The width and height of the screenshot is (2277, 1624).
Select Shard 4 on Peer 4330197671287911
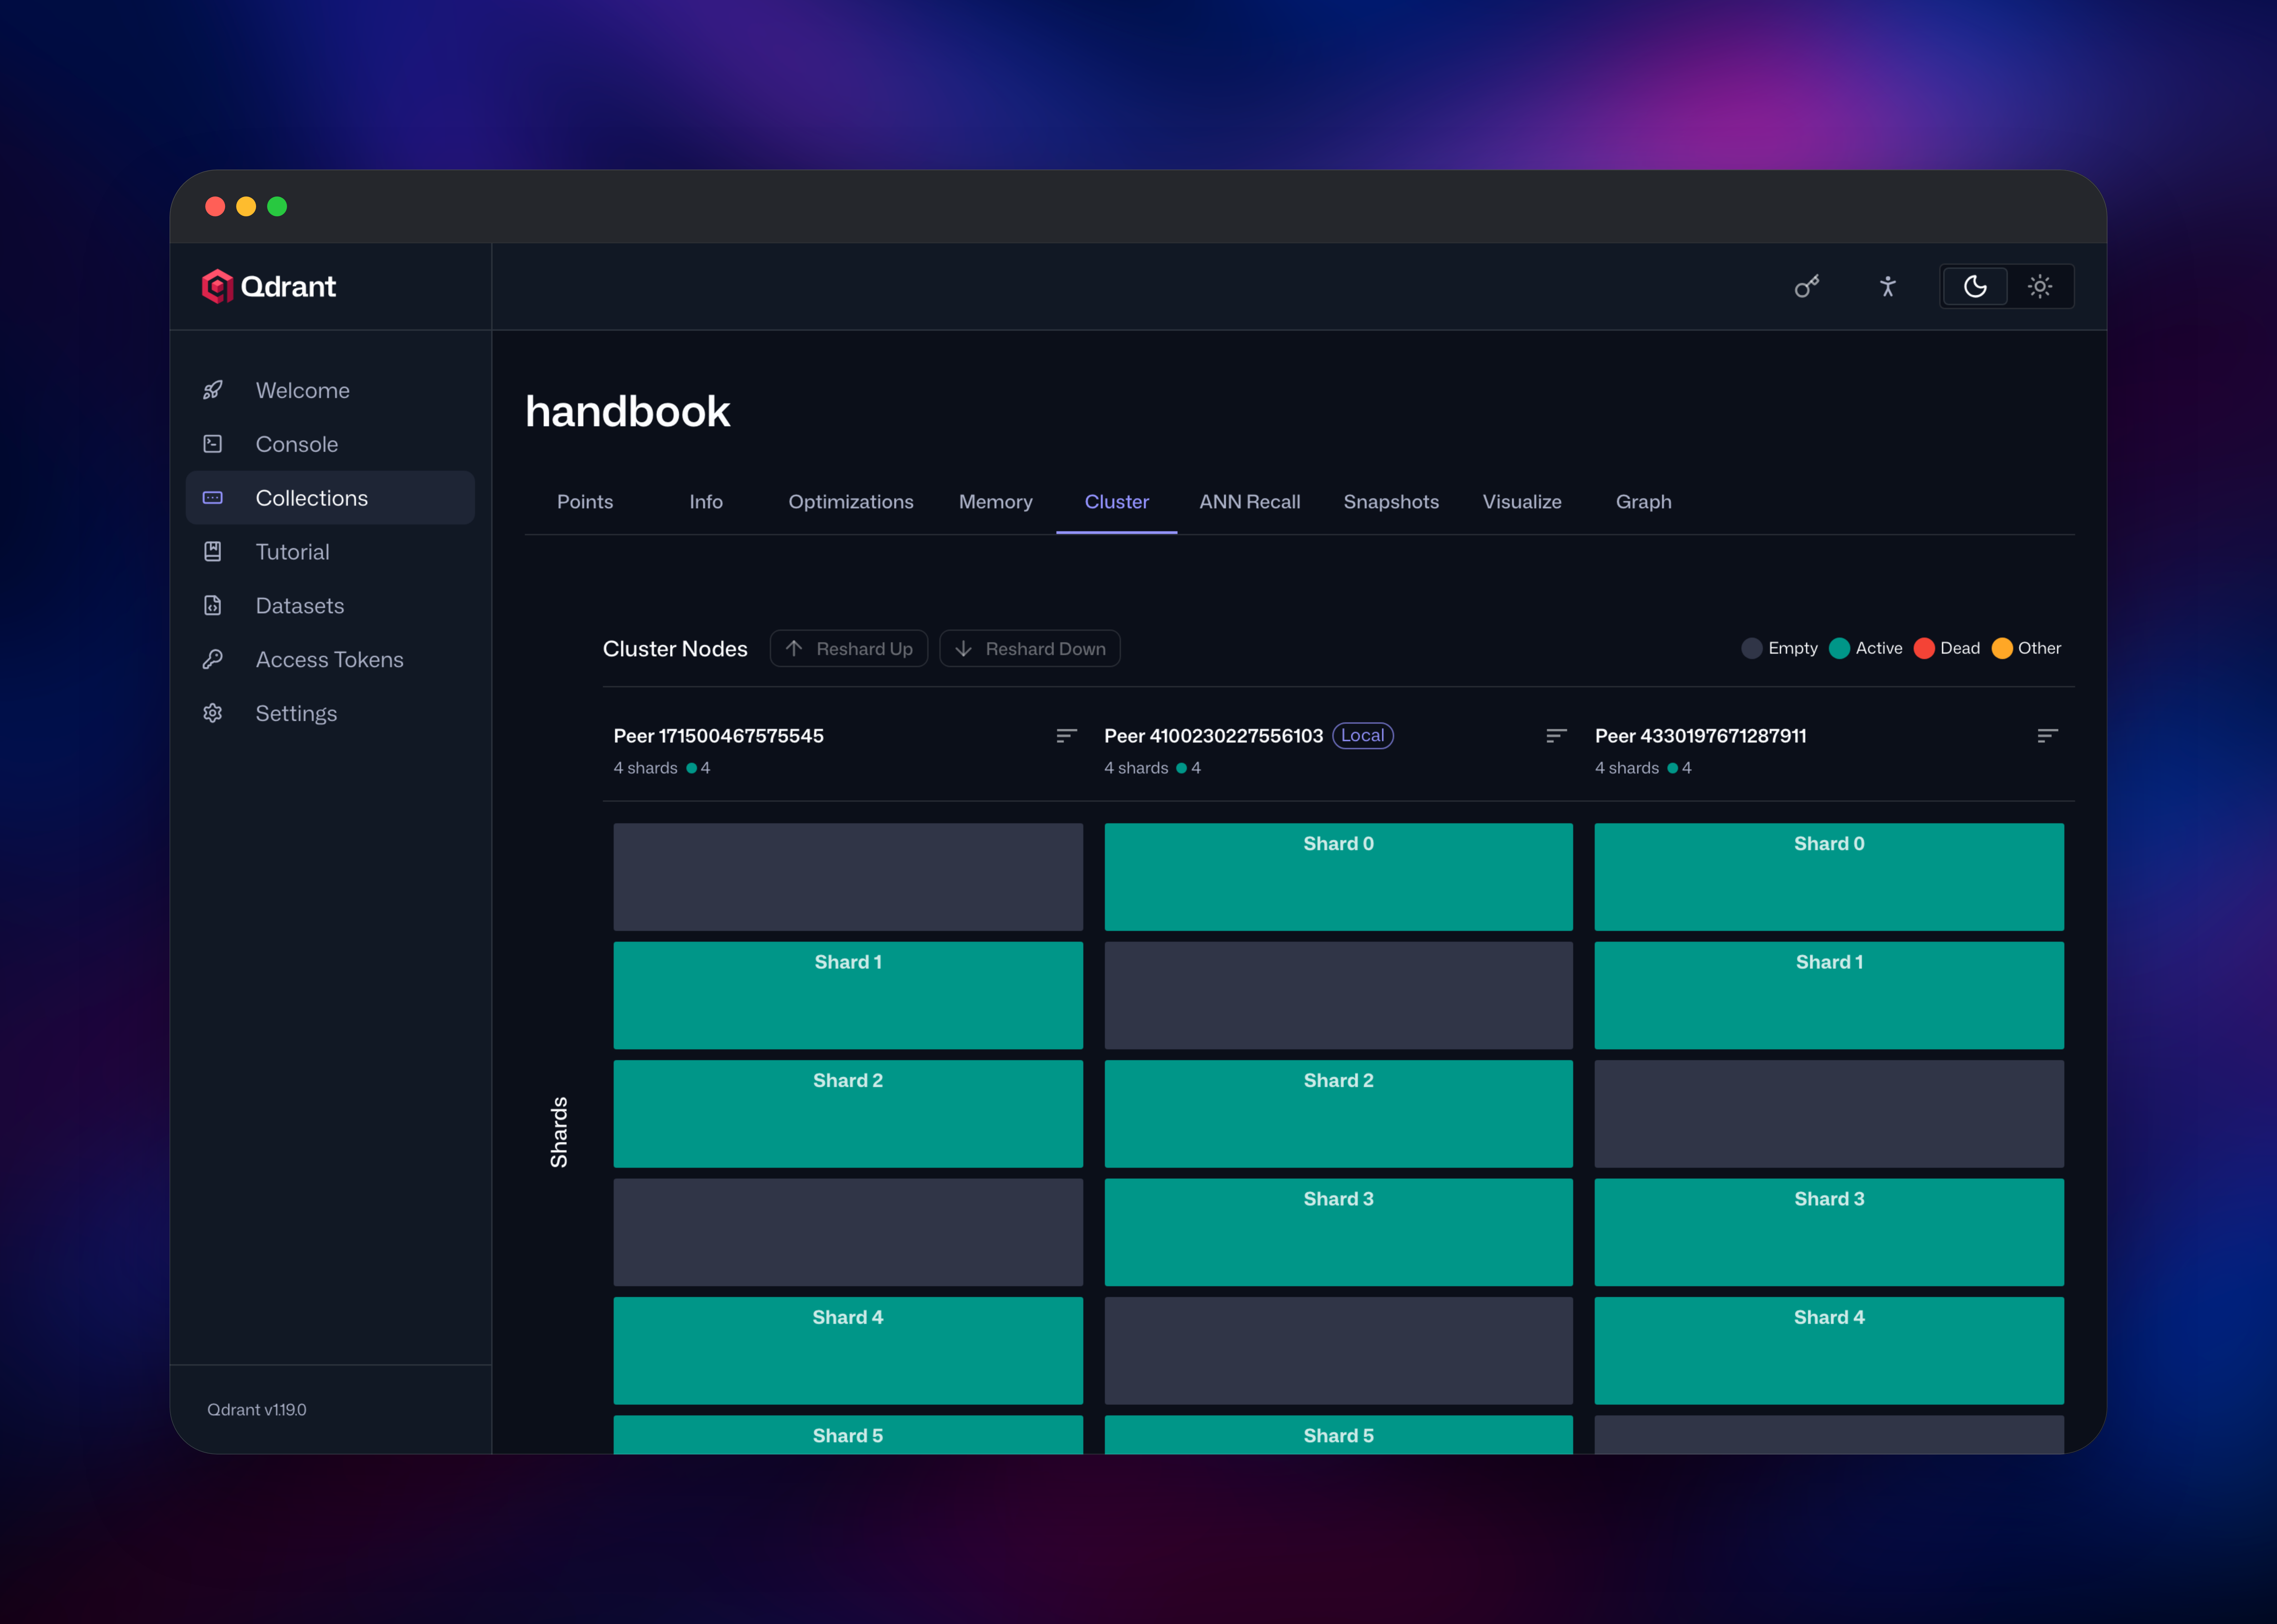1829,1351
